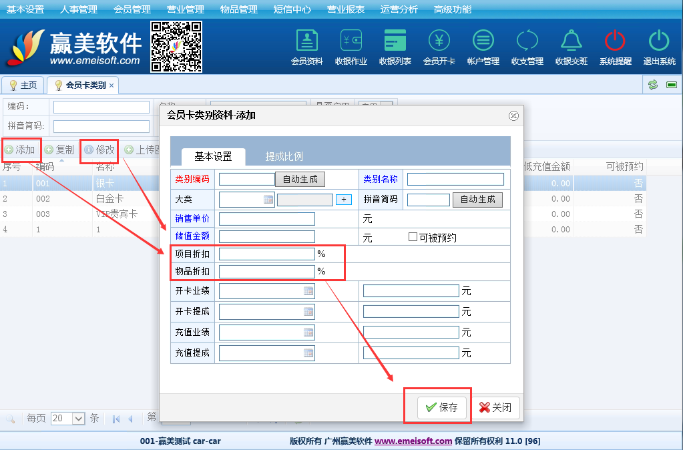Viewport: 683px width, 450px height.
Task: Click 自动生成 next to 类别编码
Action: pos(300,179)
